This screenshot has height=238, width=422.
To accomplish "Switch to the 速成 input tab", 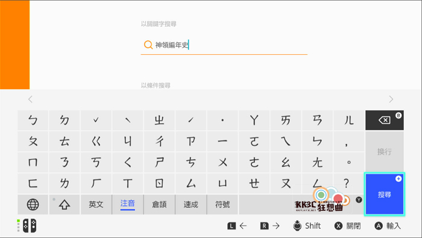I will click(191, 204).
